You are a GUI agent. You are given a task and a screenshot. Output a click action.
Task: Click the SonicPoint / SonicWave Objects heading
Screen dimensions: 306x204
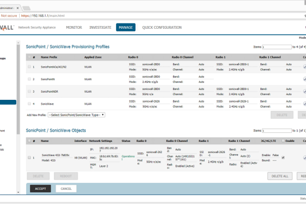[56, 130]
